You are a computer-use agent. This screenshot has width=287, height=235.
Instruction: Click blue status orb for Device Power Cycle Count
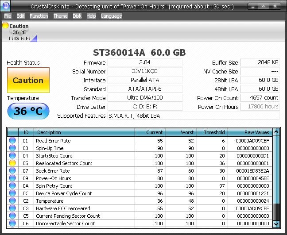click(12, 193)
